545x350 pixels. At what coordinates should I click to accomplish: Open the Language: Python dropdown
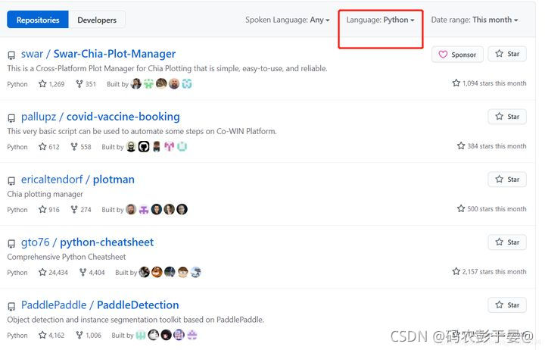click(380, 20)
